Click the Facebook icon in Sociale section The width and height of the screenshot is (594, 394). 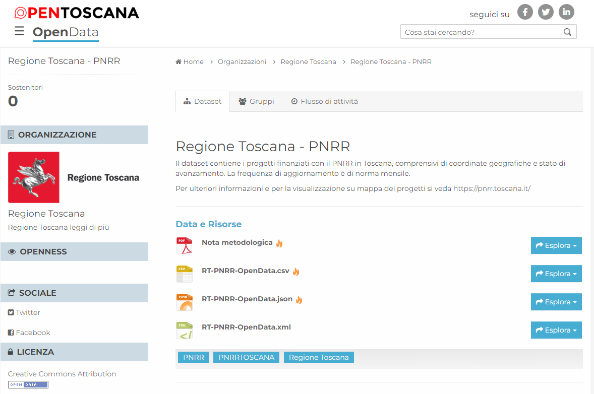coord(11,333)
